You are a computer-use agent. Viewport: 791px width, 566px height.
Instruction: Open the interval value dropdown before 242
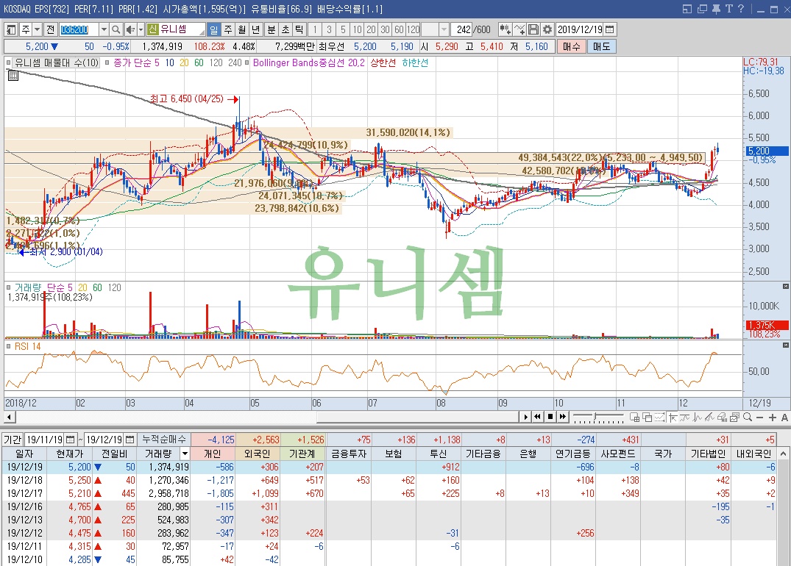444,29
